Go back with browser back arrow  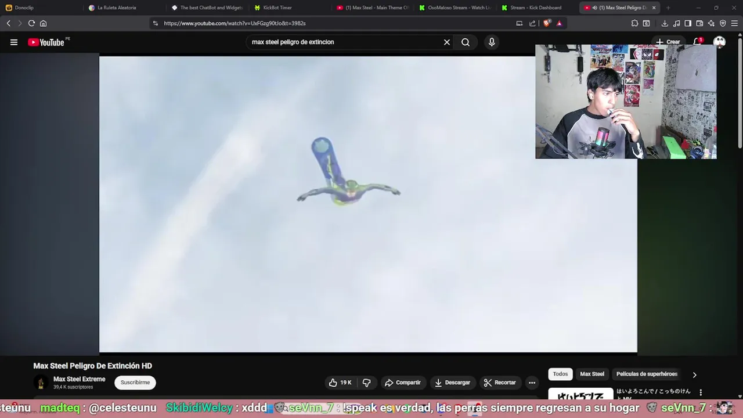8,23
